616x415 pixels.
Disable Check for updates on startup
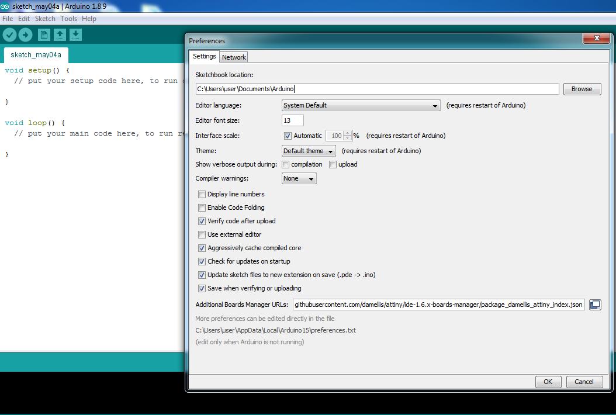(202, 261)
